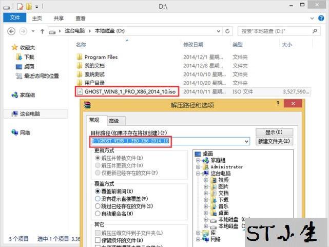Screen dimensions: 329x247
Task: Open Favorites star in navigation pane
Action: [14, 47]
